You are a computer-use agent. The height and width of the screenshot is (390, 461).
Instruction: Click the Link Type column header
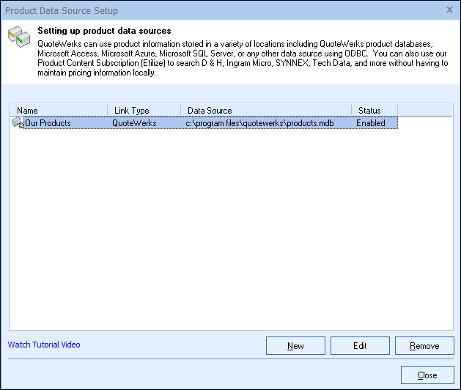point(144,111)
